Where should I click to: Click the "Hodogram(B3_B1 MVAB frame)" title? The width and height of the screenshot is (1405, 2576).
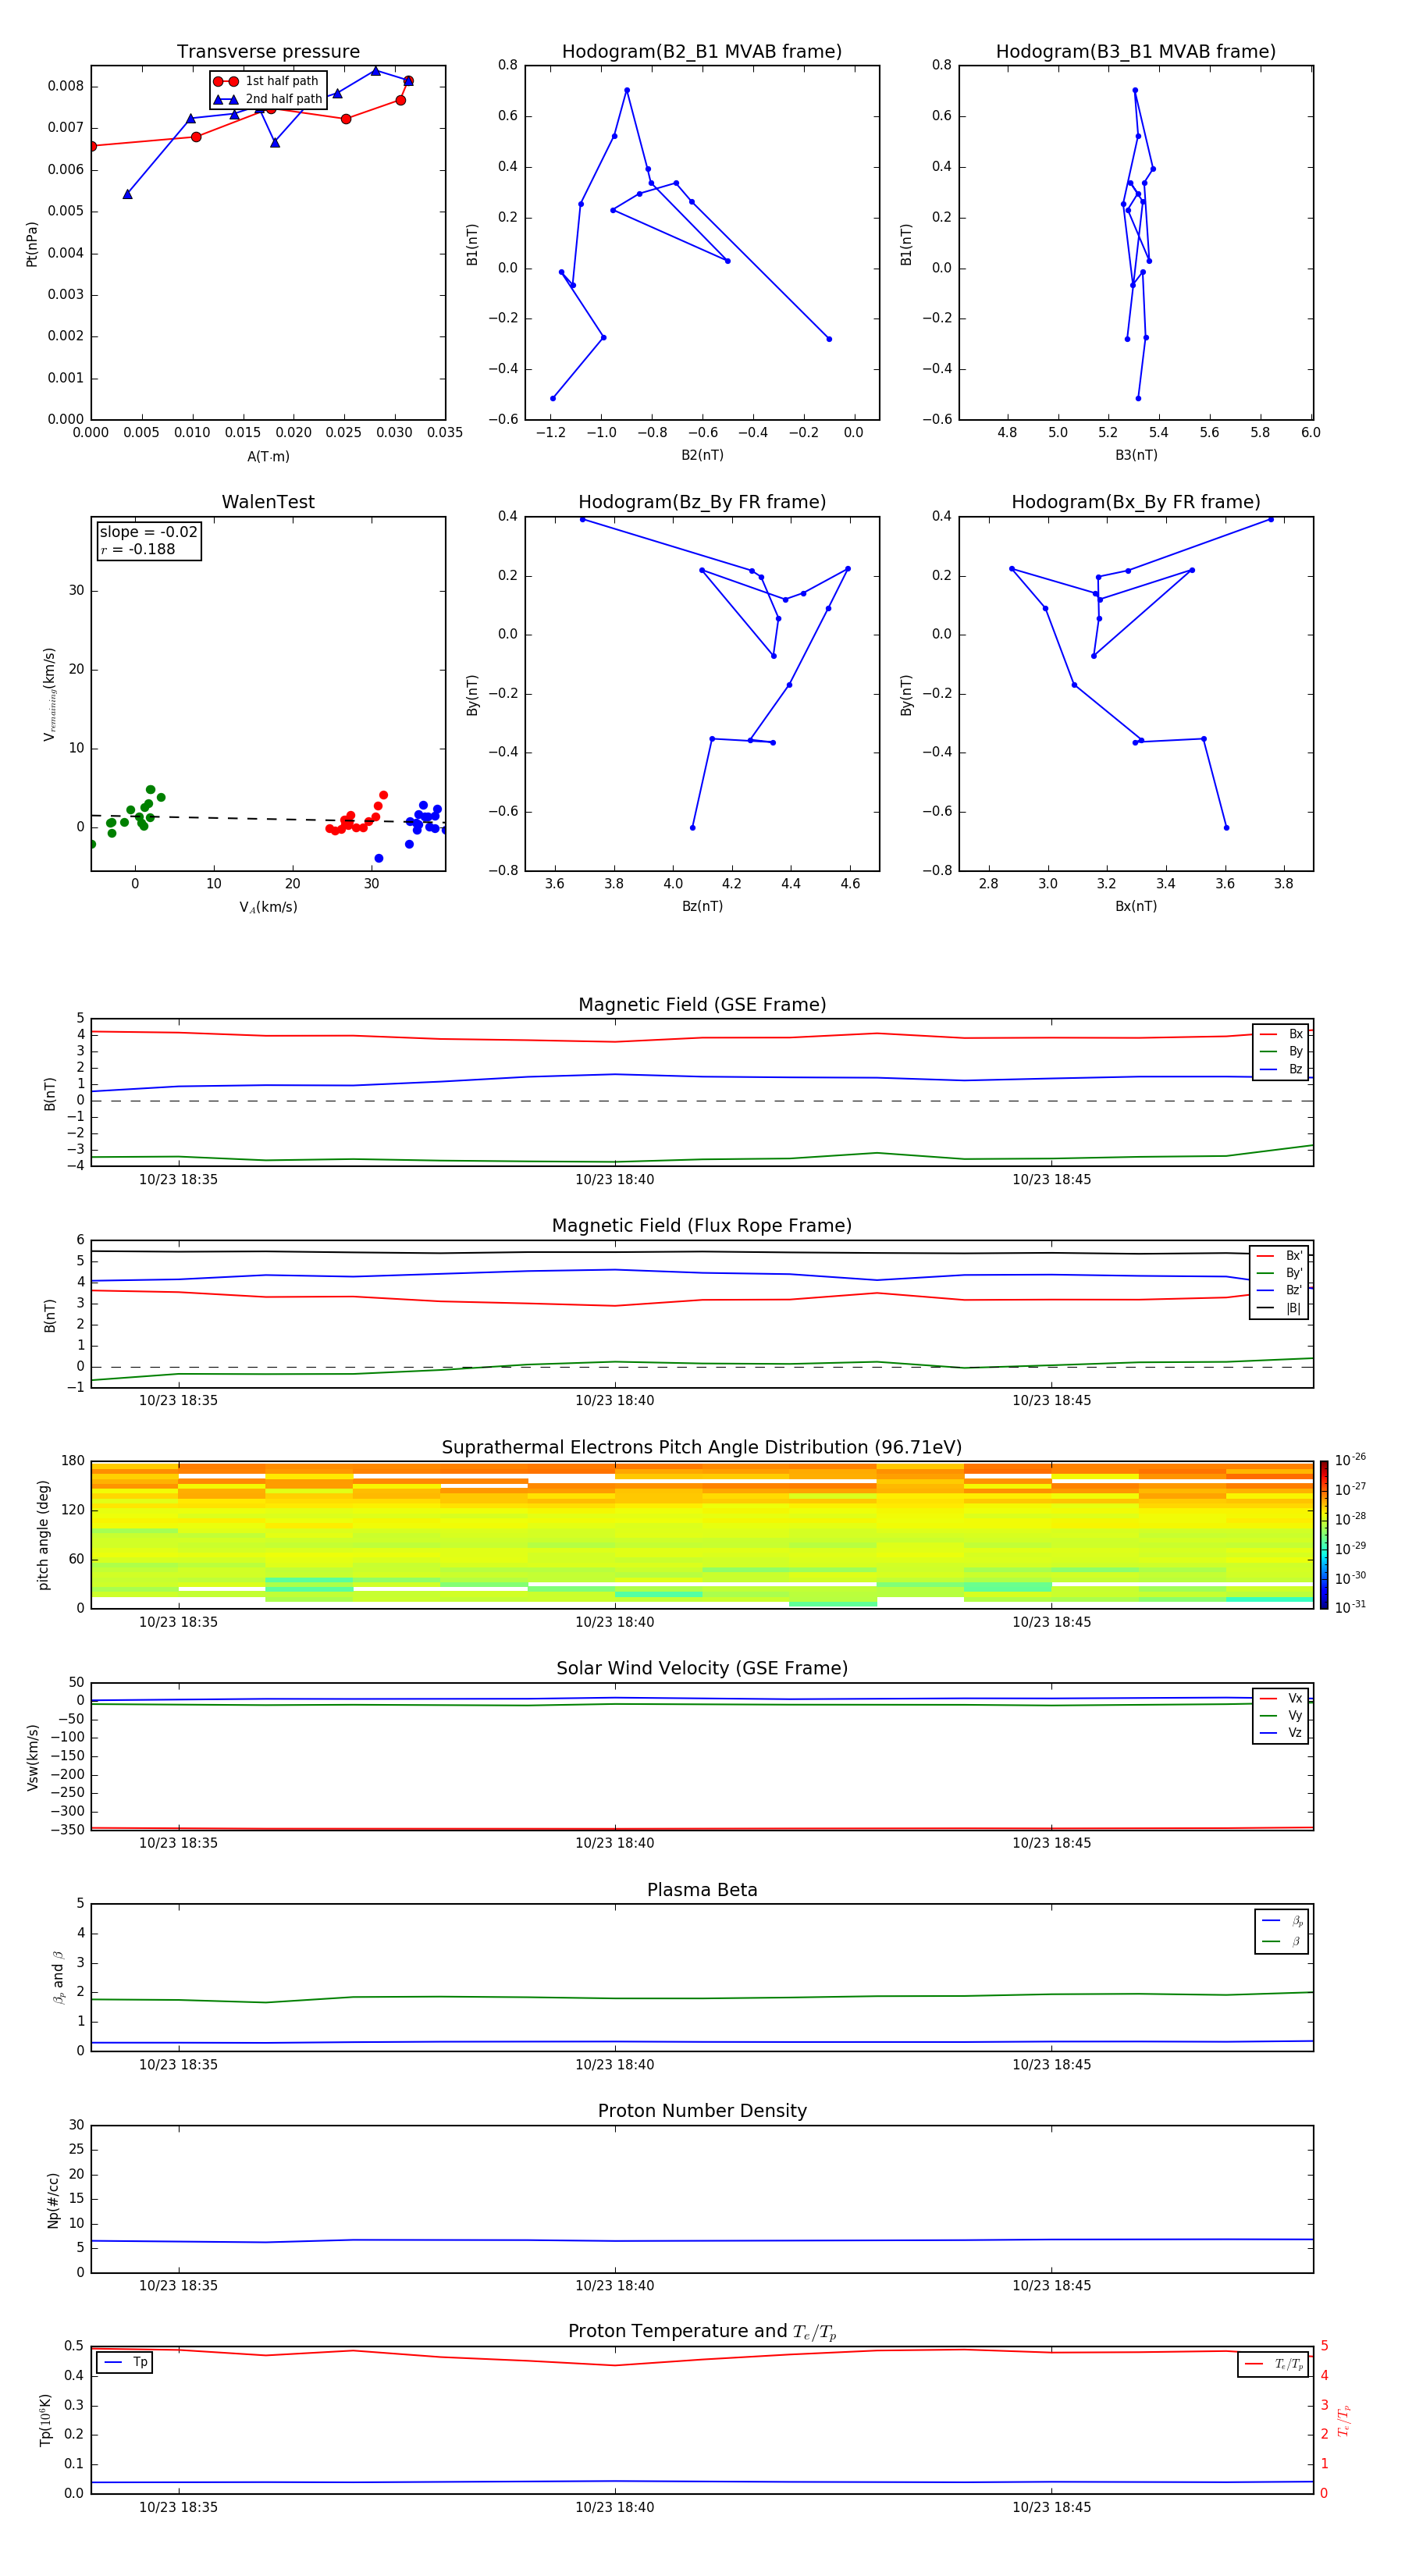point(1136,52)
